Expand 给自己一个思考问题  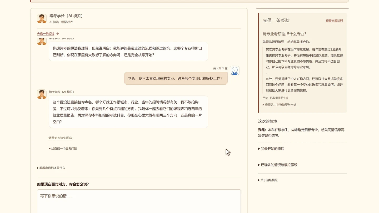[63, 149]
